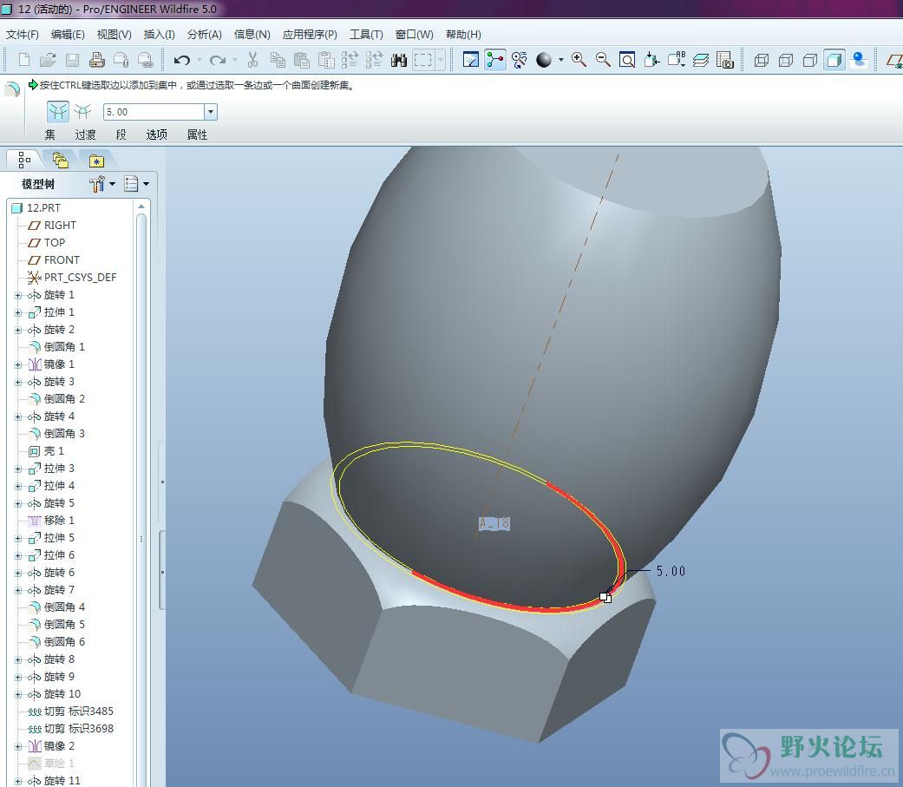
Task: Click the saved view list AB icon
Action: [676, 60]
